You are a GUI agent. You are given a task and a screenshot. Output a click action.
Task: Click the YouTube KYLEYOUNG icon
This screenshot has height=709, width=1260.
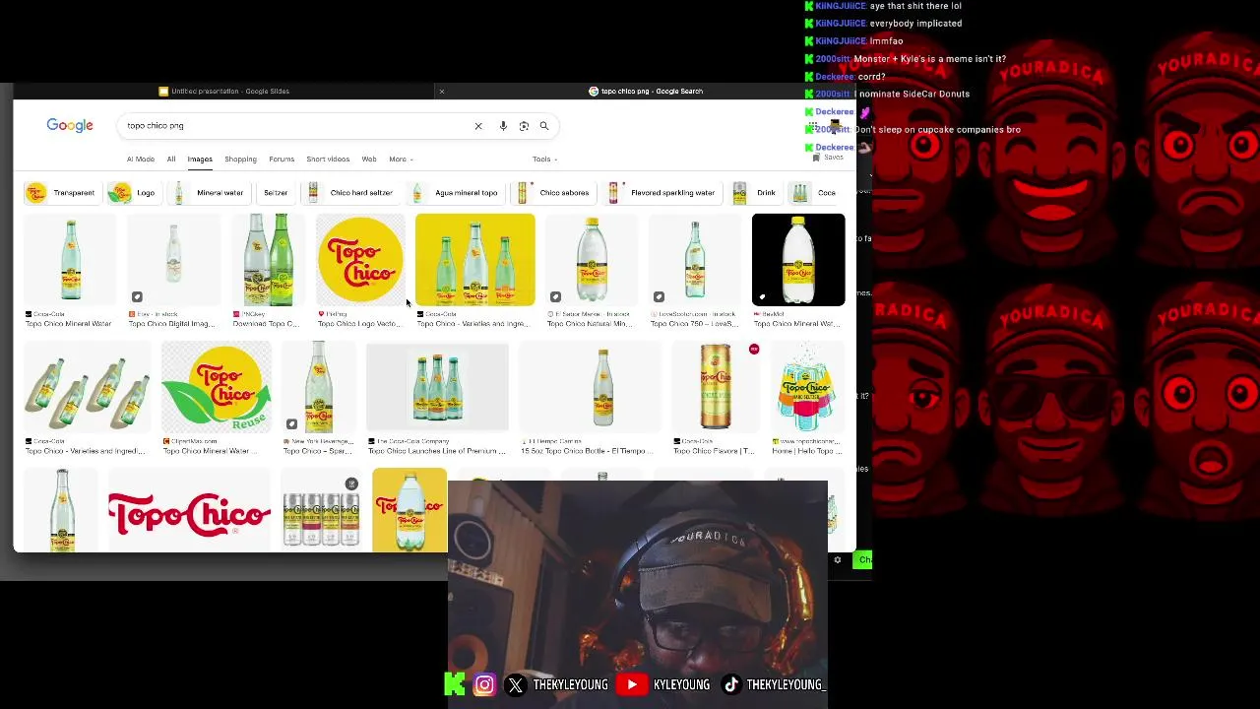[632, 684]
